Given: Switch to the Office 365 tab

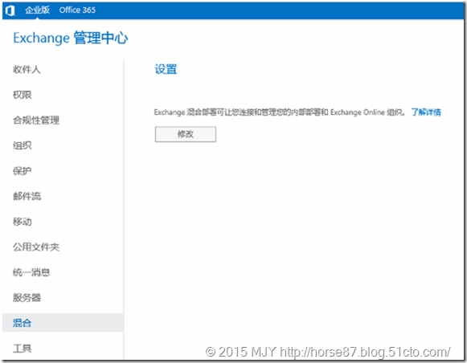Looking at the screenshot, I should coord(77,10).
